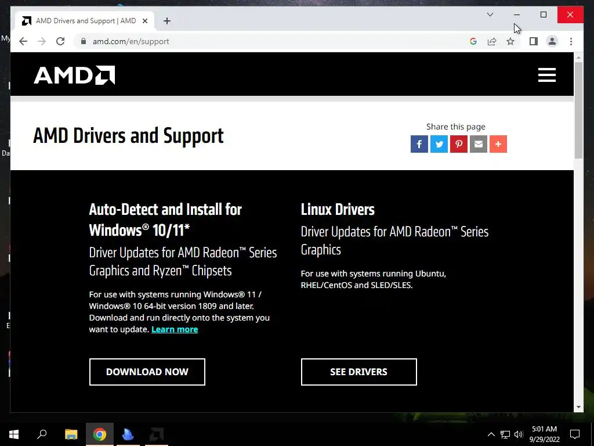594x446 pixels.
Task: Click the AMD logo in header
Action: point(74,75)
